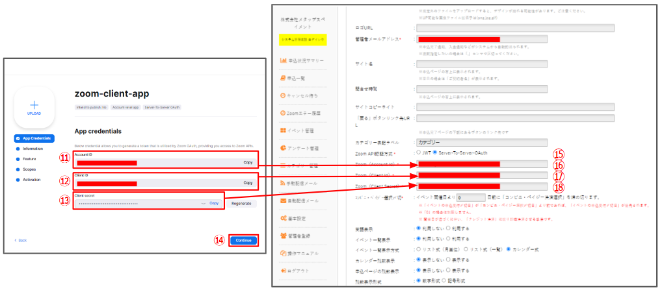
Task: Click the 問合せ時間 input field
Action: [x=482, y=89]
